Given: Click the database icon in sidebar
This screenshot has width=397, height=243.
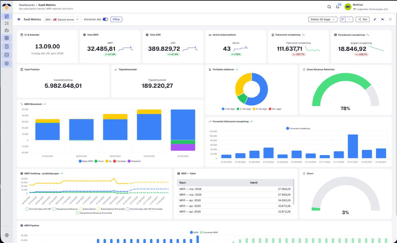Looking at the screenshot, I should (x=7, y=55).
